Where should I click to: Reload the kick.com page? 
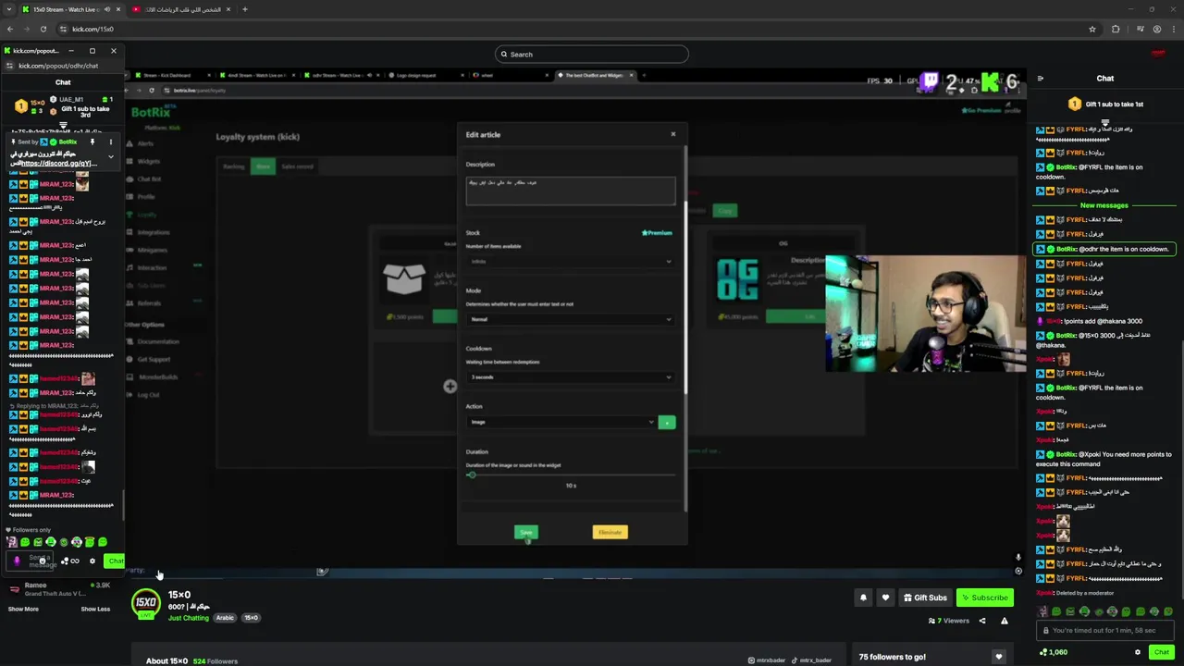click(43, 29)
